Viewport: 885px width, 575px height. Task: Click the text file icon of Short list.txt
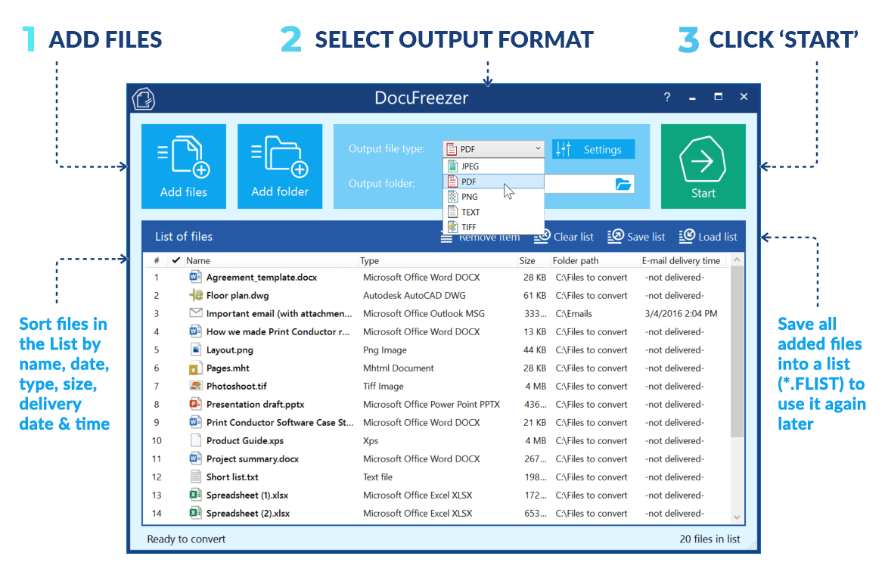[x=195, y=476]
